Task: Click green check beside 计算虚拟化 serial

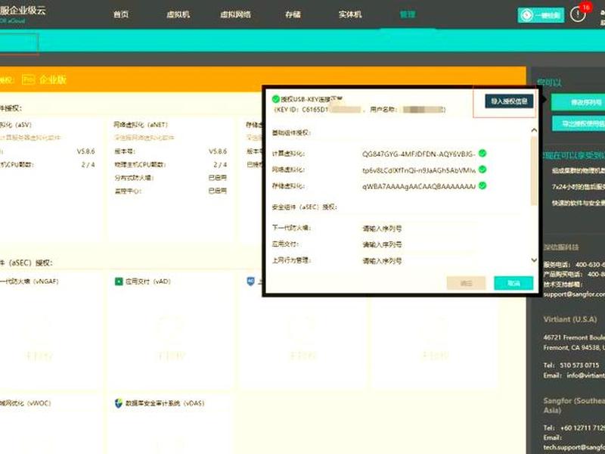Action: click(482, 154)
